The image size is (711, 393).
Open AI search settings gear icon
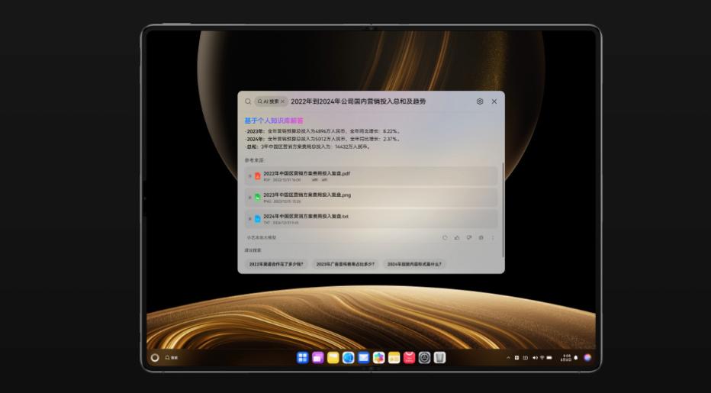(x=480, y=101)
